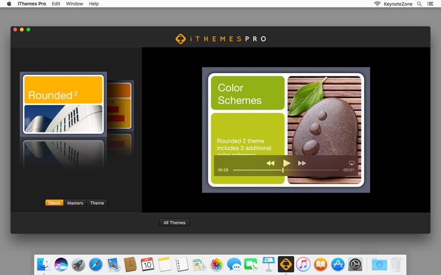Viewport: 441px width, 275px height.
Task: Switch to the Masters tab
Action: pyautogui.click(x=75, y=203)
